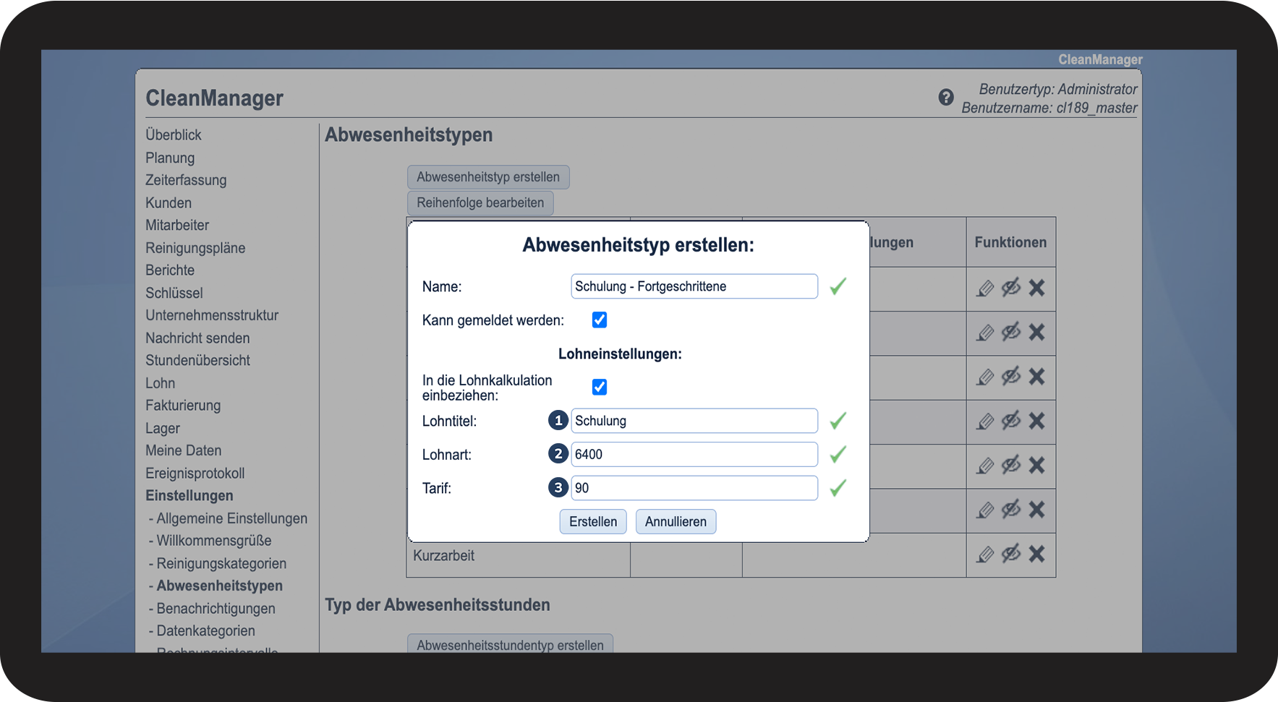Hide the Kurzarbeit absence type

point(1010,555)
